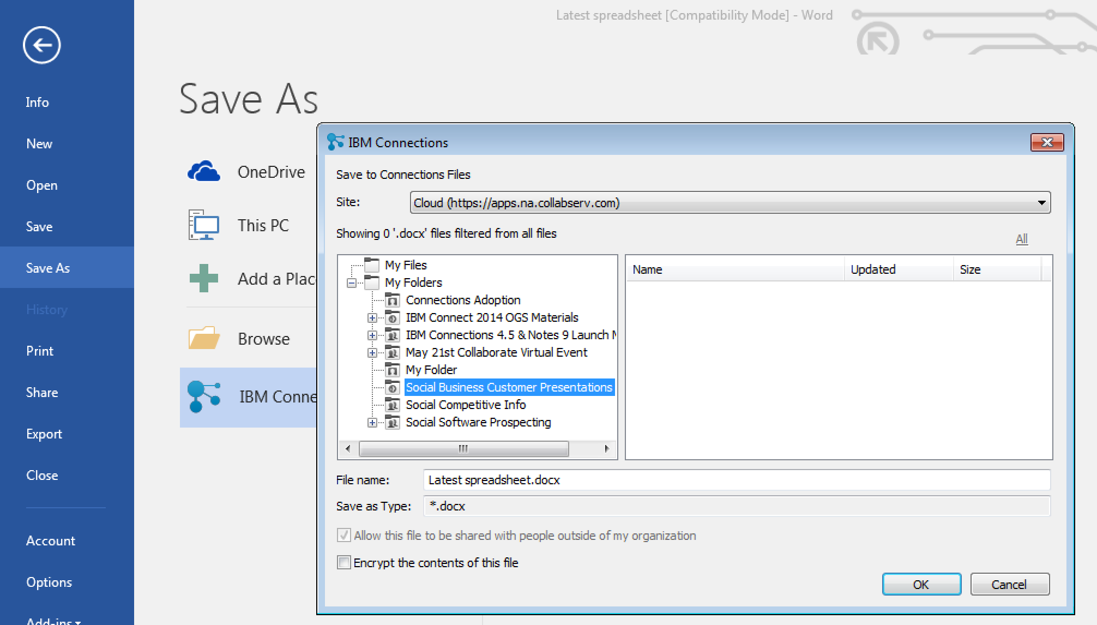
Task: Expand Social Software Prospecting folder
Action: 372,422
